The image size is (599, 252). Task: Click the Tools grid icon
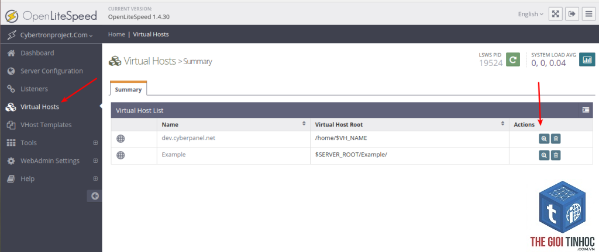tap(11, 143)
